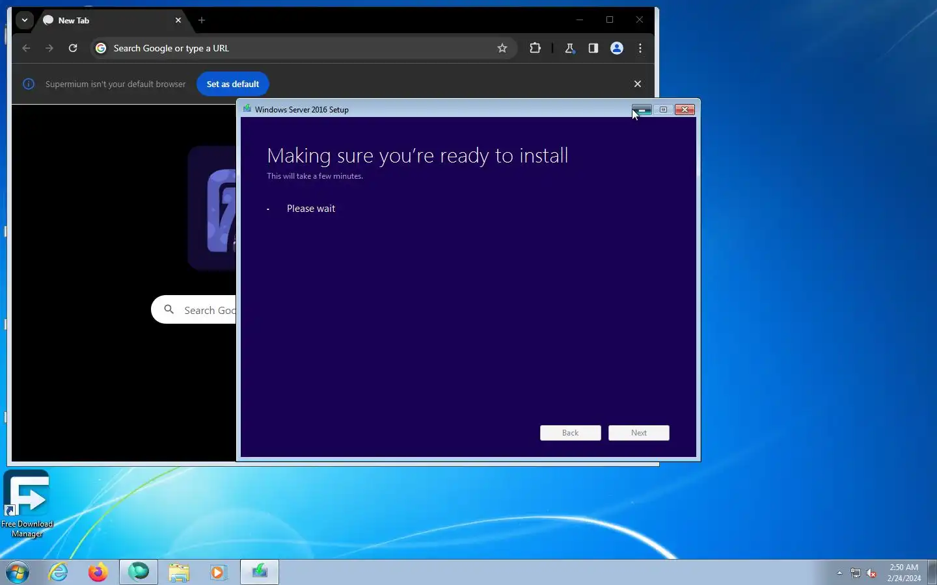This screenshot has width=937, height=585.
Task: Maximize the Windows Server 2016 Setup window
Action: coord(663,110)
